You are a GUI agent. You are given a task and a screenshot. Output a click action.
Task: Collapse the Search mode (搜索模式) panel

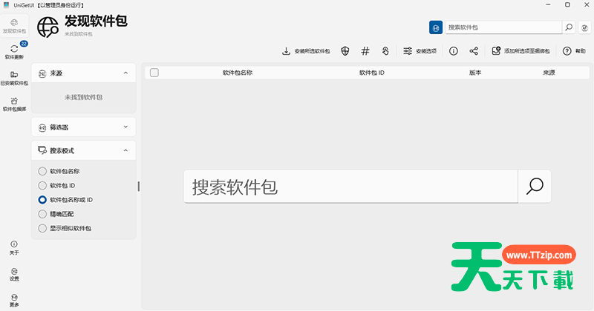pyautogui.click(x=84, y=150)
